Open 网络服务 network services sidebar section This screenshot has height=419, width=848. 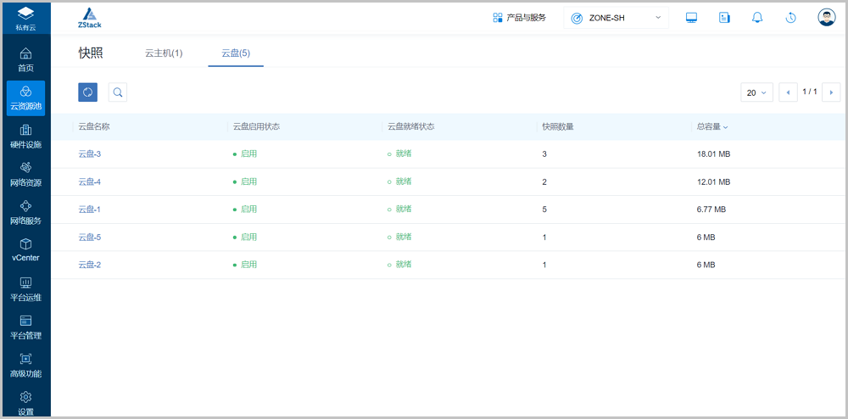[x=25, y=213]
